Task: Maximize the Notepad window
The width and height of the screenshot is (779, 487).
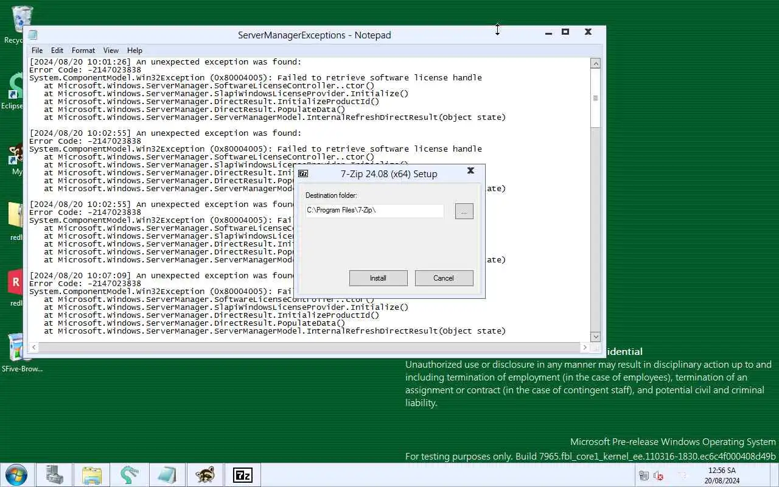Action: [565, 32]
